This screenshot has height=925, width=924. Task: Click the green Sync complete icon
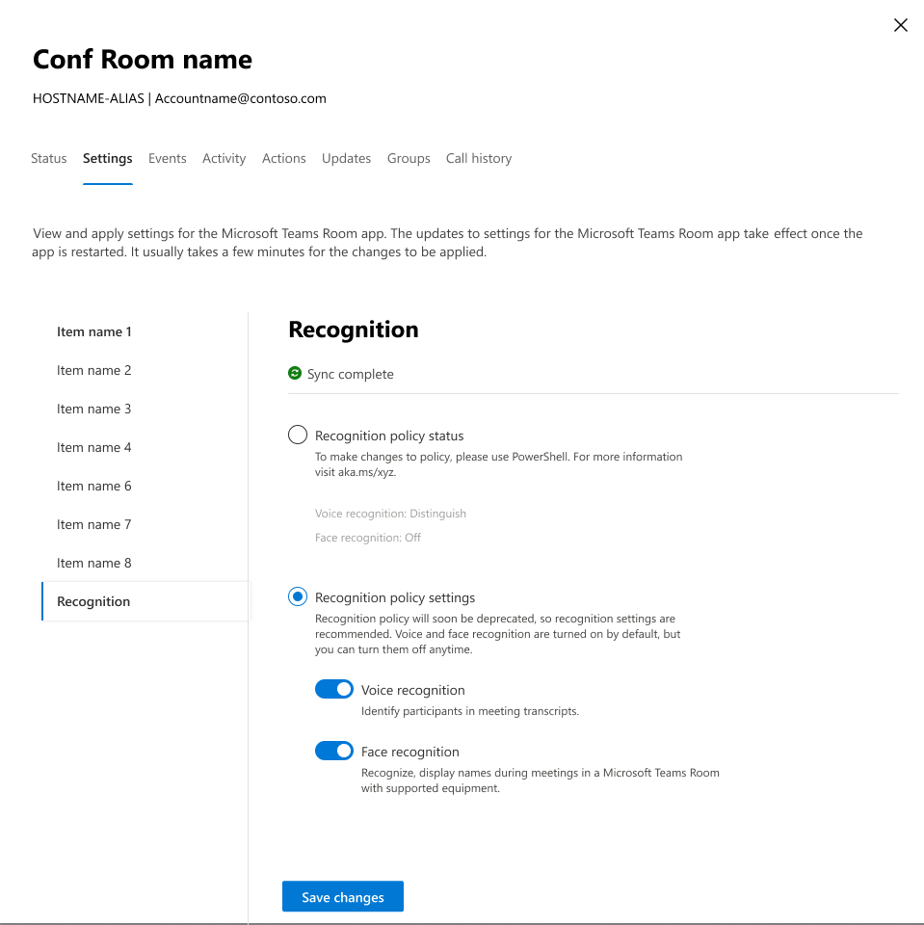(x=295, y=373)
